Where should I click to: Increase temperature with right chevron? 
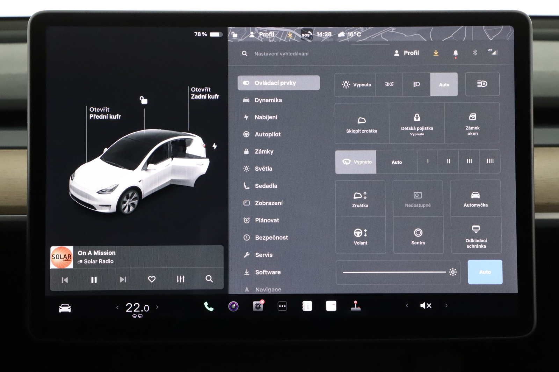click(x=157, y=307)
